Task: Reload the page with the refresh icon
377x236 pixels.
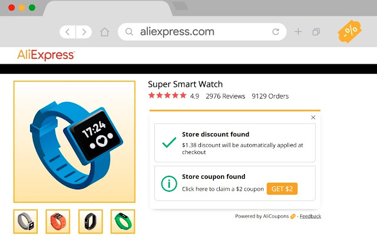Action: [x=276, y=32]
